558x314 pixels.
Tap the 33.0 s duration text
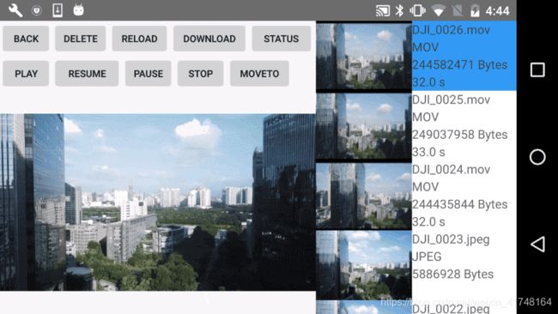point(428,152)
